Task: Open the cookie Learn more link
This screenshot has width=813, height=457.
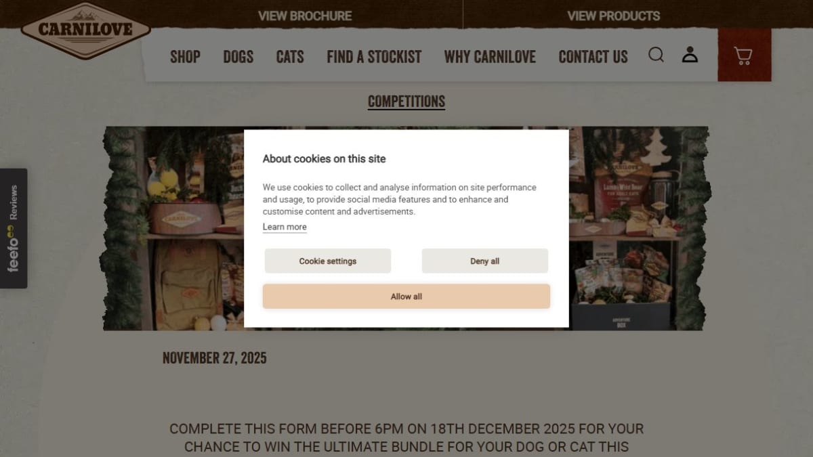Action: [285, 227]
